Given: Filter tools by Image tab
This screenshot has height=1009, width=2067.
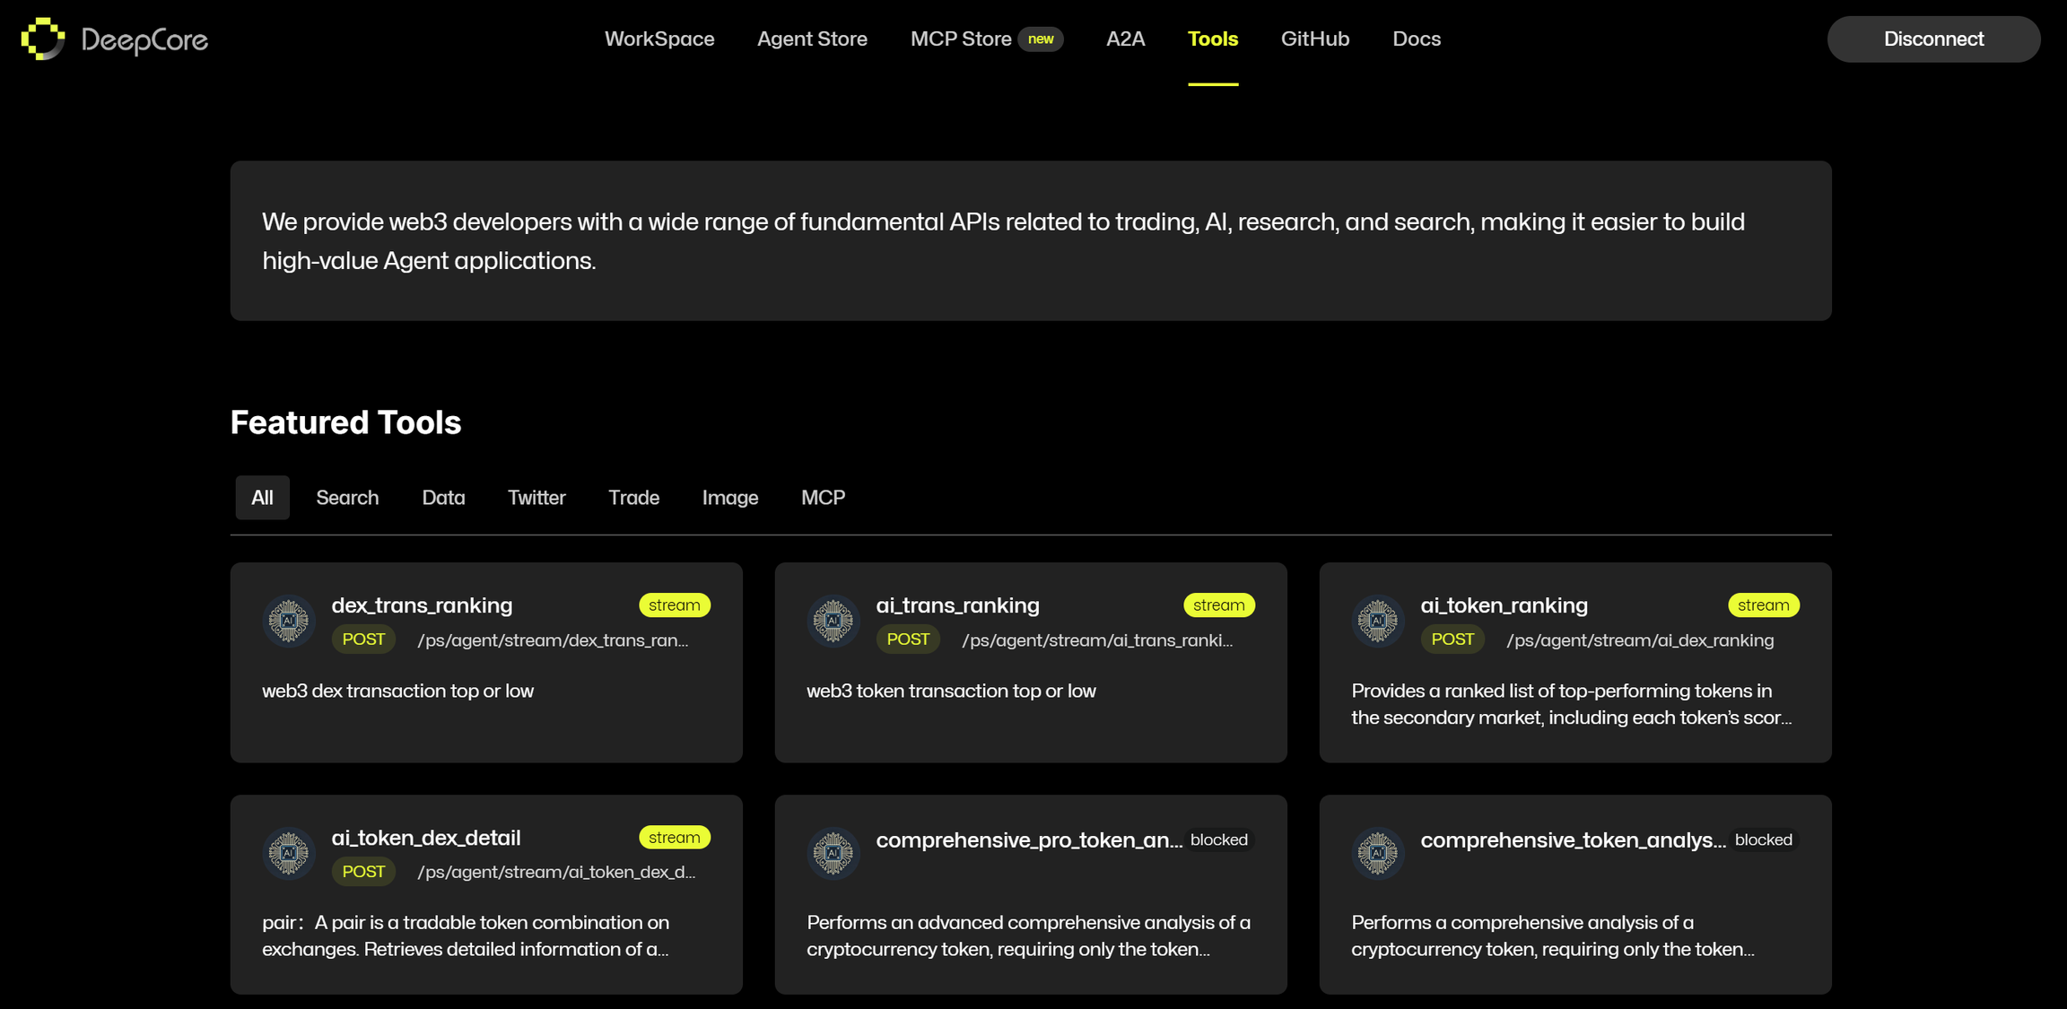Looking at the screenshot, I should click(730, 498).
